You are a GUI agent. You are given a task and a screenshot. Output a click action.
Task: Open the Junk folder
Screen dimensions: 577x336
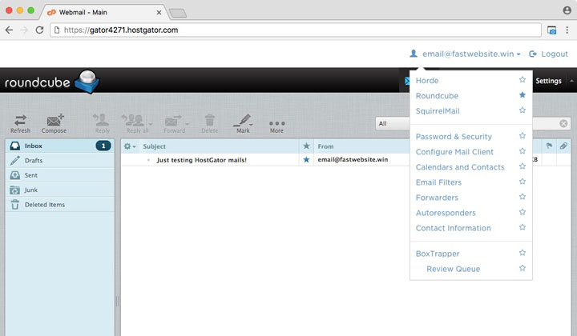(x=59, y=190)
